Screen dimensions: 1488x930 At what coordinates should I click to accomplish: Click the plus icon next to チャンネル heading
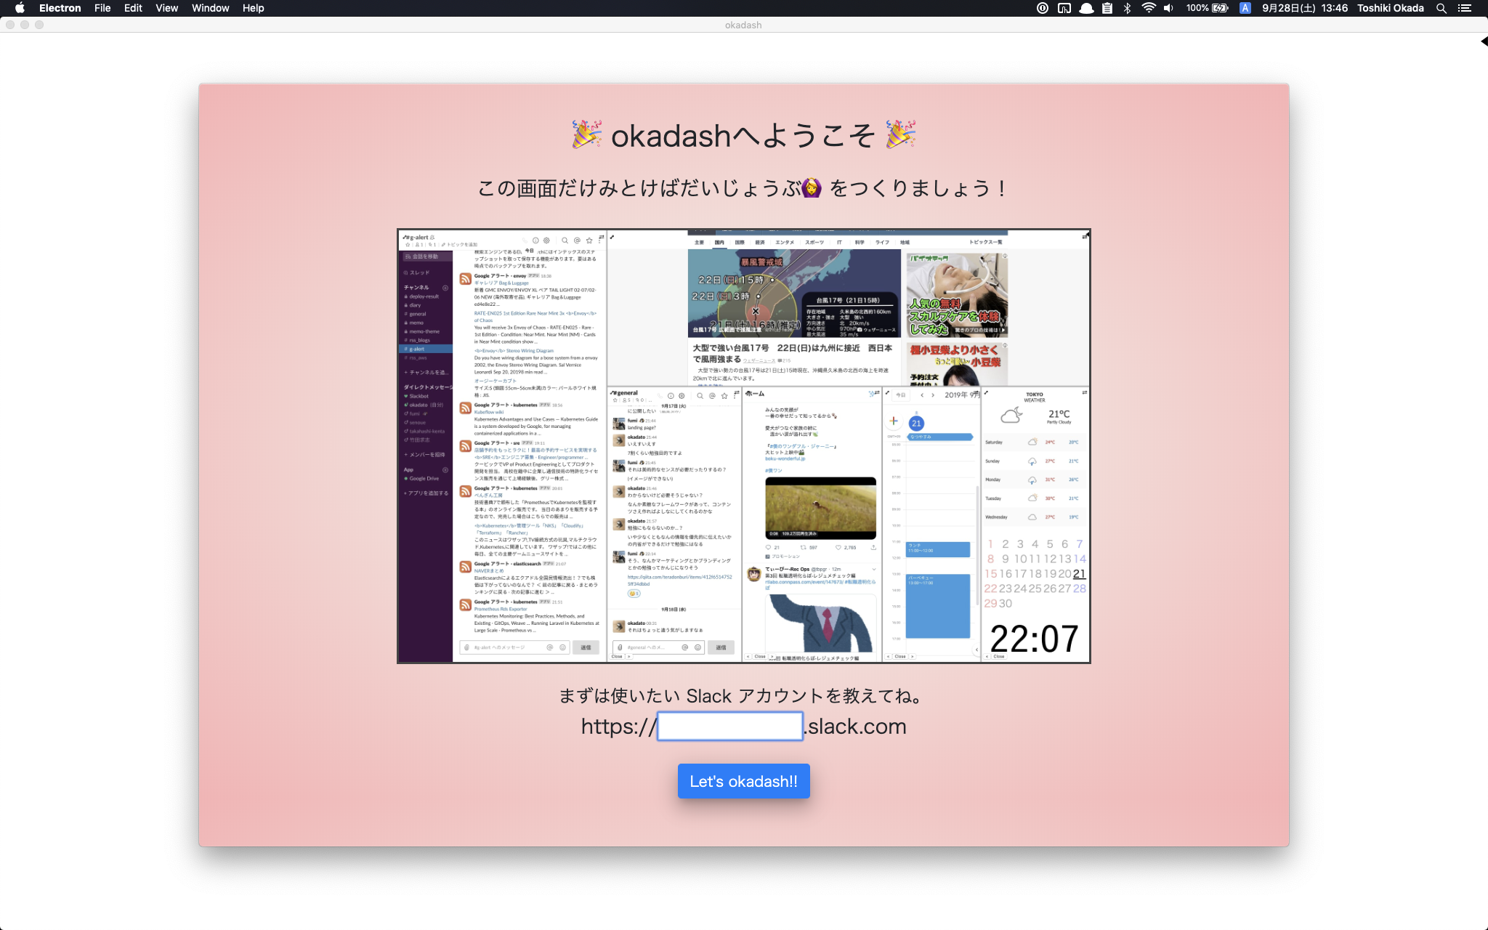(x=445, y=288)
